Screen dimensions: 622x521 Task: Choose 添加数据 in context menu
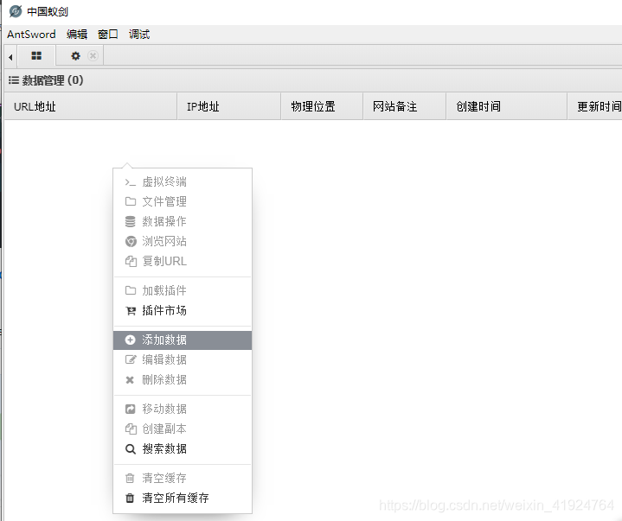coord(183,340)
